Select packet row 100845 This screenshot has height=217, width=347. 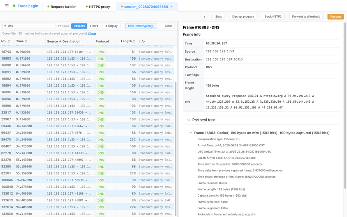87,180
